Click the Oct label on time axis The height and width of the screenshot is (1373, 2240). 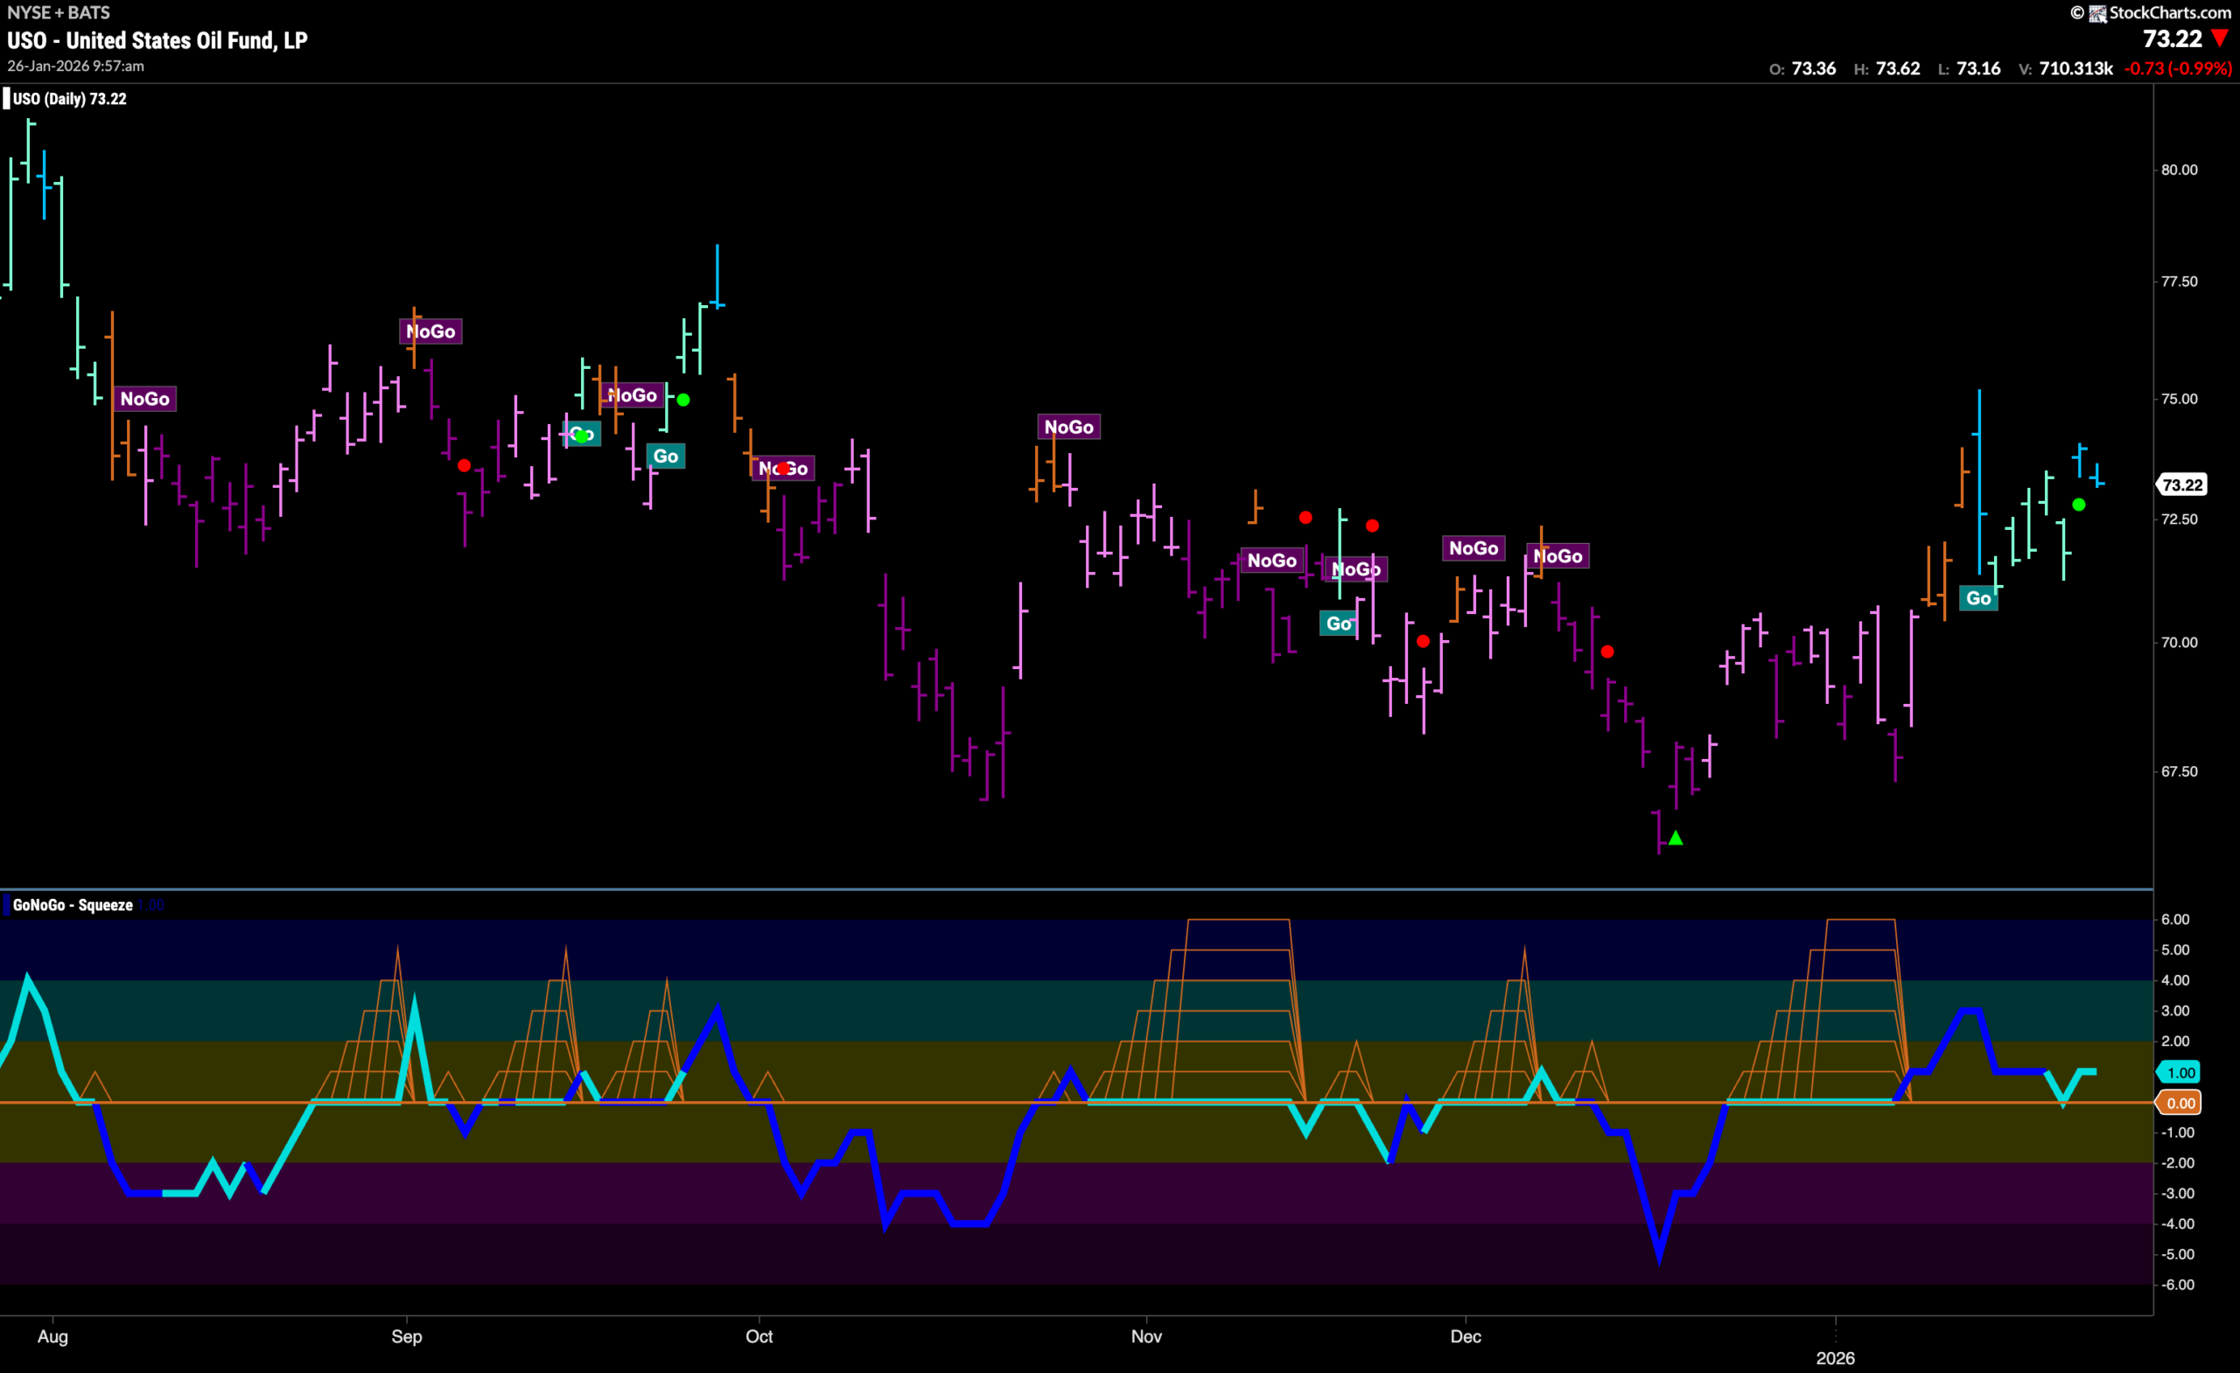[x=759, y=1335]
